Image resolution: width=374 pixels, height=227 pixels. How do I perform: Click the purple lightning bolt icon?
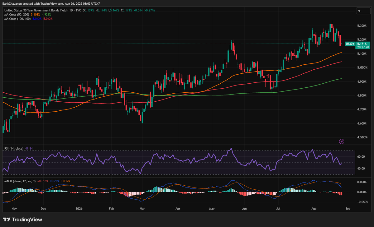click(342, 141)
